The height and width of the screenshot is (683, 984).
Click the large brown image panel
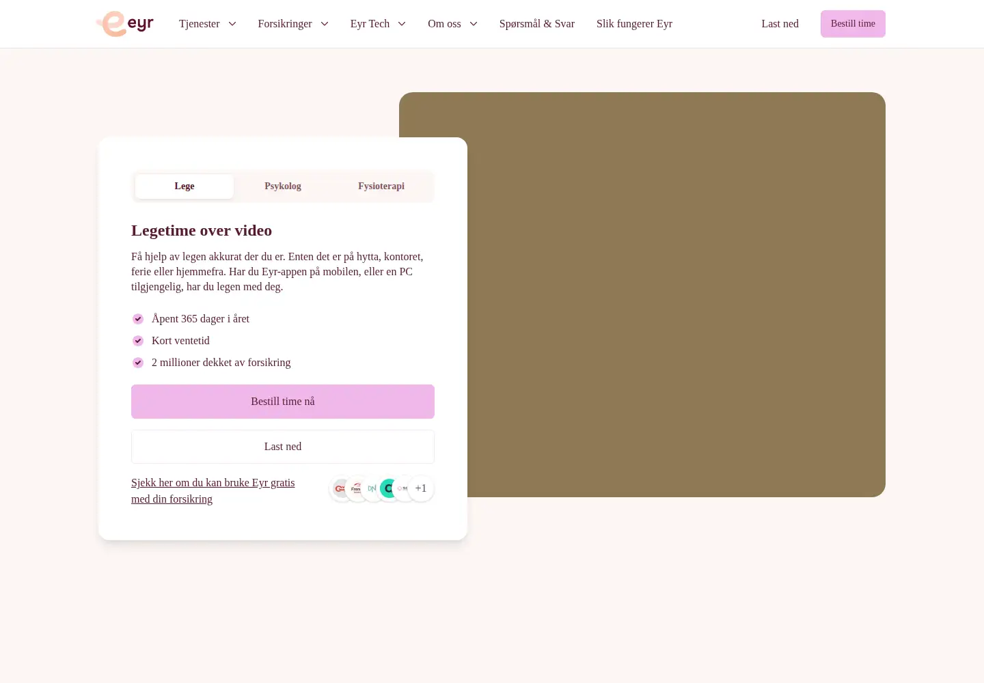676,294
